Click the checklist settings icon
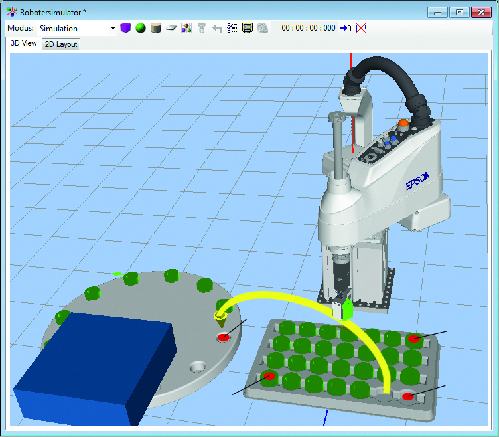This screenshot has height=437, width=499. [232, 28]
